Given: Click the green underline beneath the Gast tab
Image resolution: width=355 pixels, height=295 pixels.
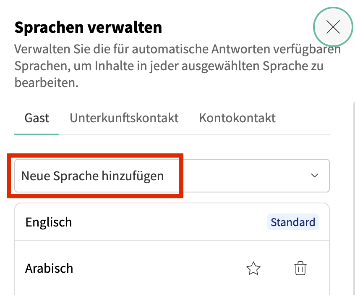Looking at the screenshot, I should (37, 134).
